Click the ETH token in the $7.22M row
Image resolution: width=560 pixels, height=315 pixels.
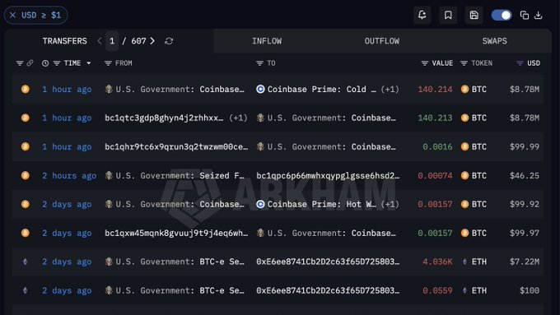474,262
